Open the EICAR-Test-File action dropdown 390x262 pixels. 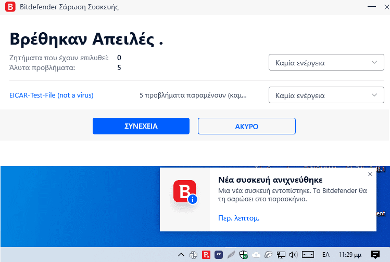click(326, 95)
